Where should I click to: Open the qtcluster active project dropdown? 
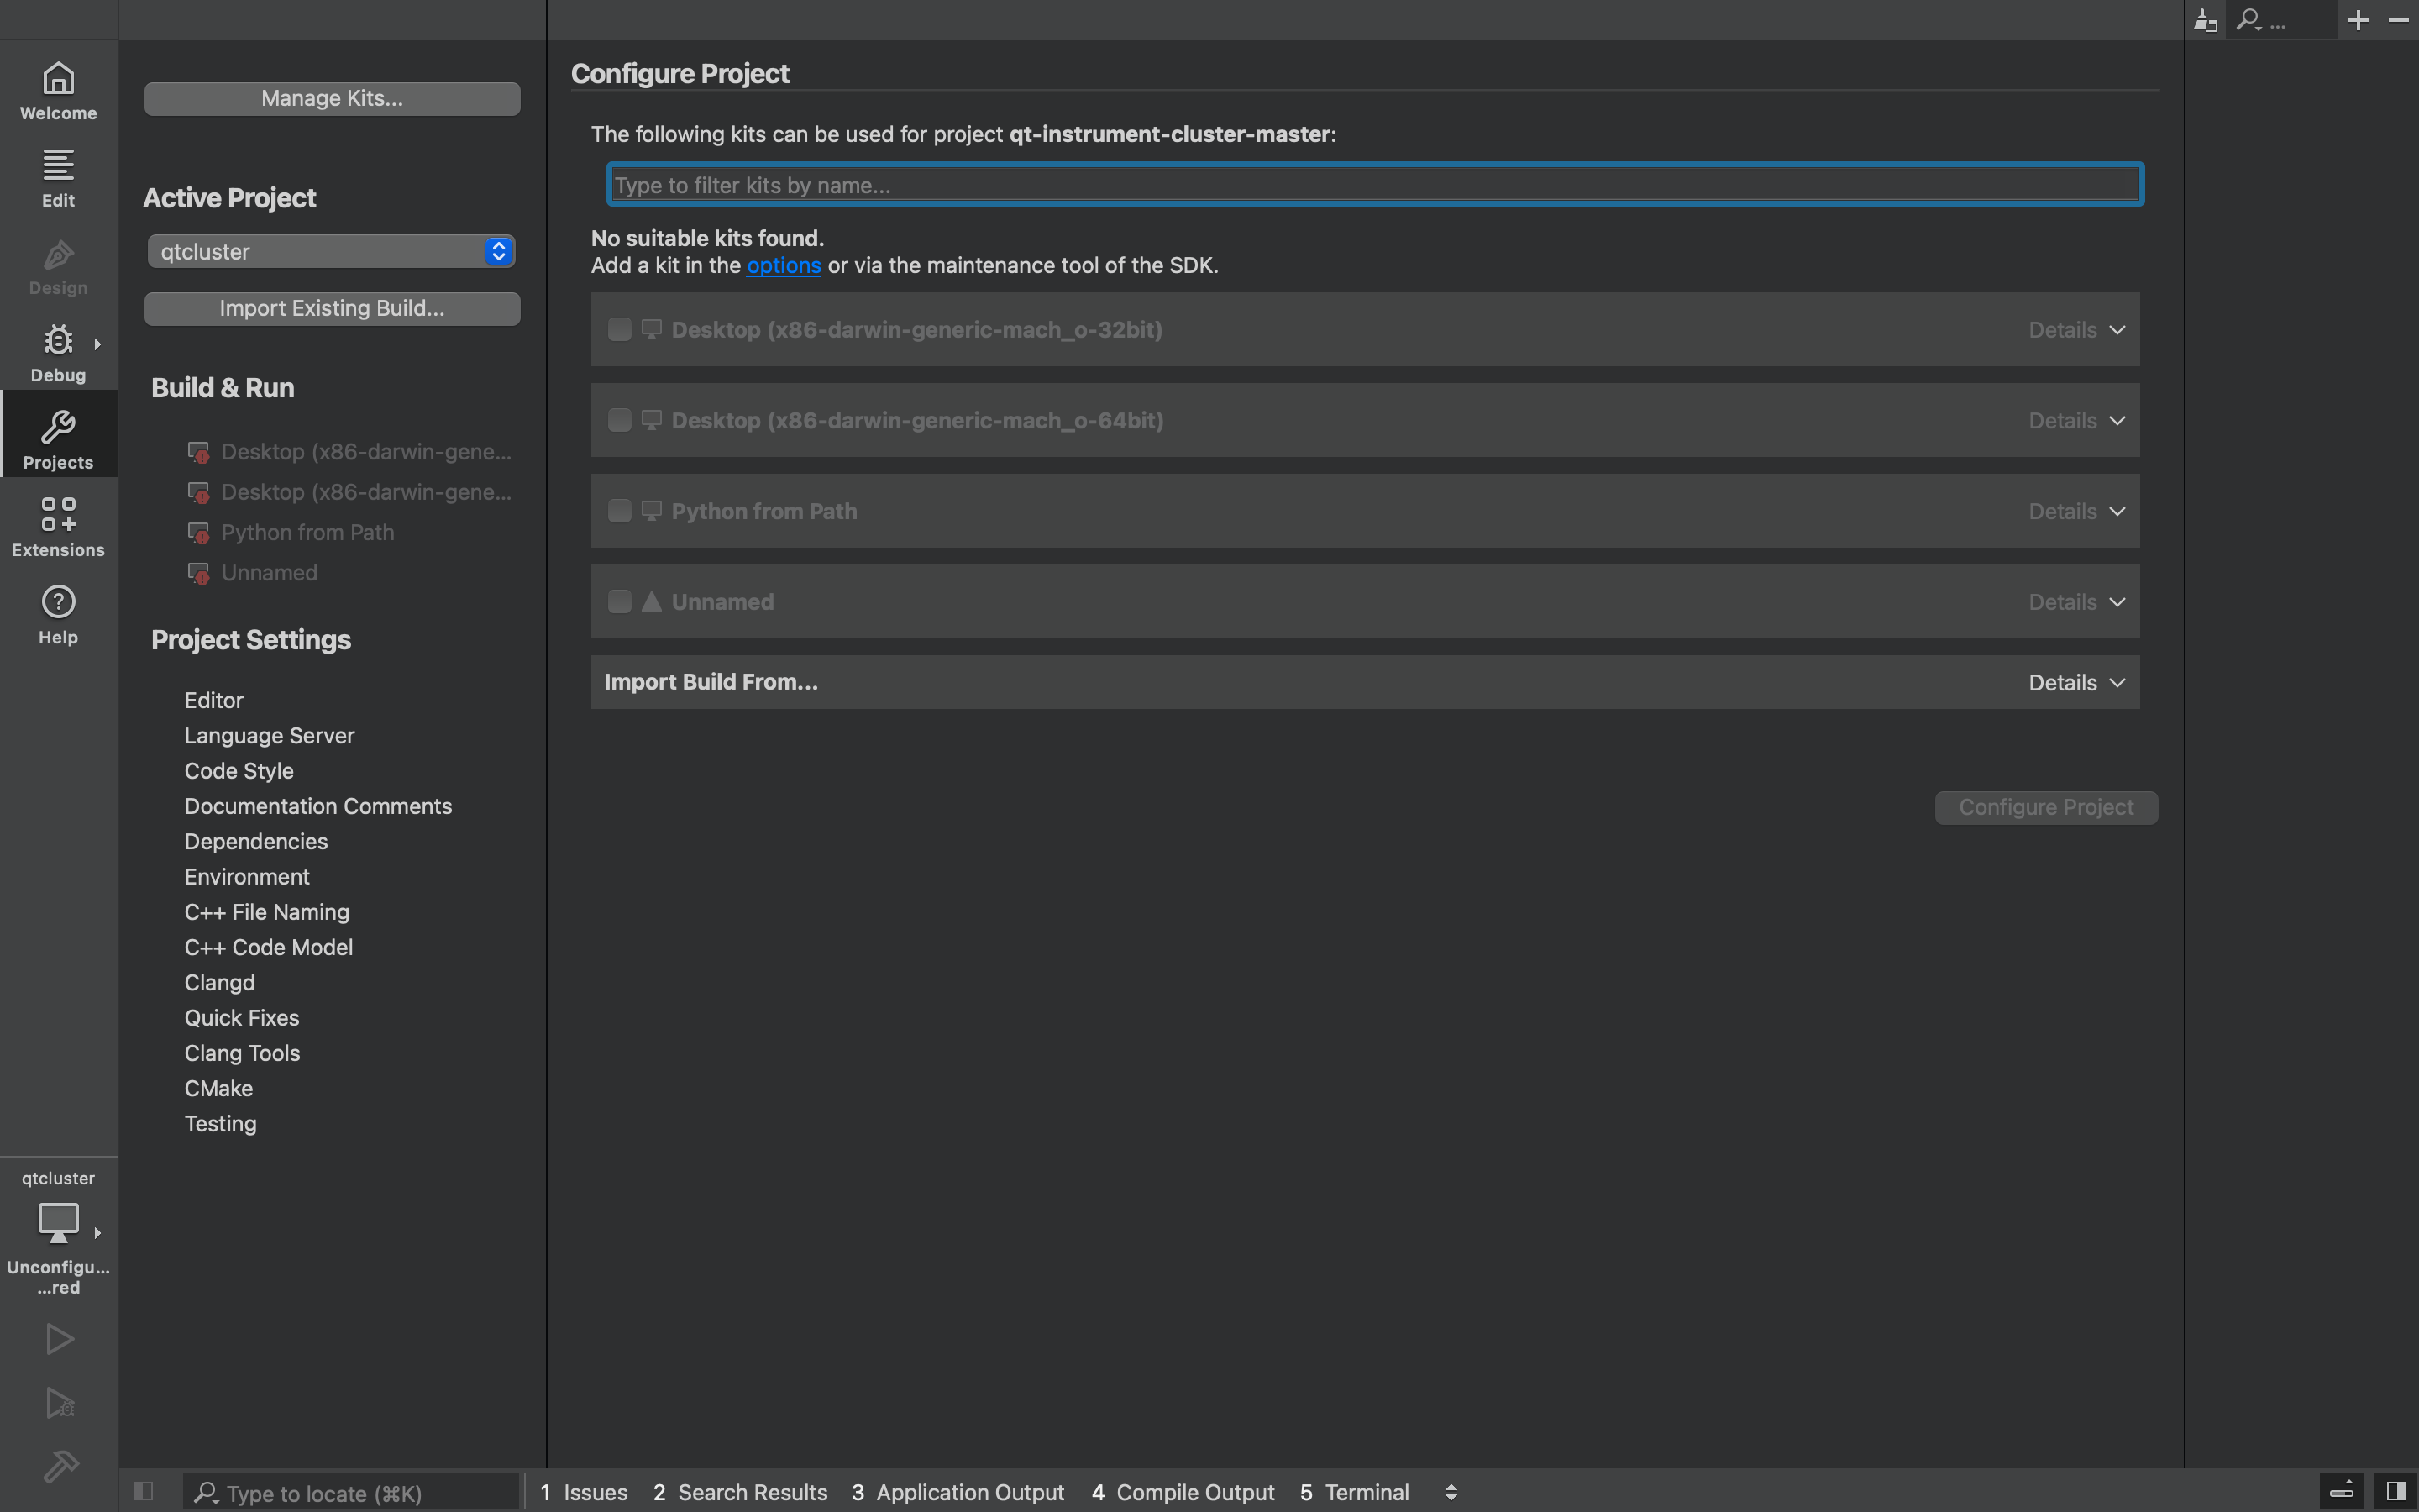tap(331, 252)
